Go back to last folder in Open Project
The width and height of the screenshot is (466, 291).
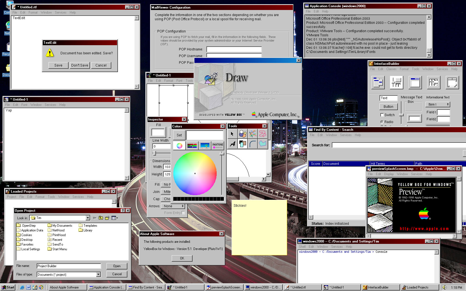point(95,218)
